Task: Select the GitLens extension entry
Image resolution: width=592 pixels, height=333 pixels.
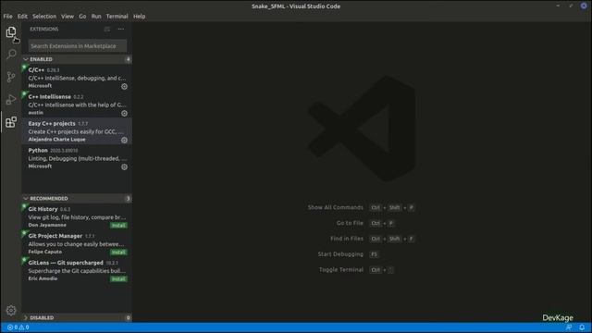Action: tap(77, 270)
